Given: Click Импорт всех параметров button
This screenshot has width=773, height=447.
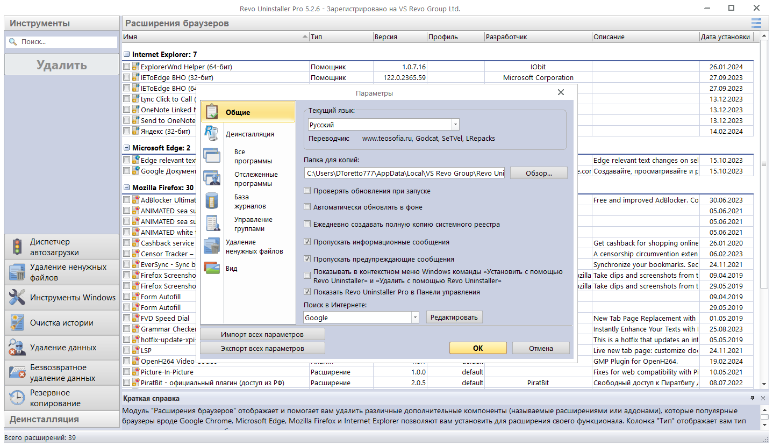Looking at the screenshot, I should tap(262, 334).
